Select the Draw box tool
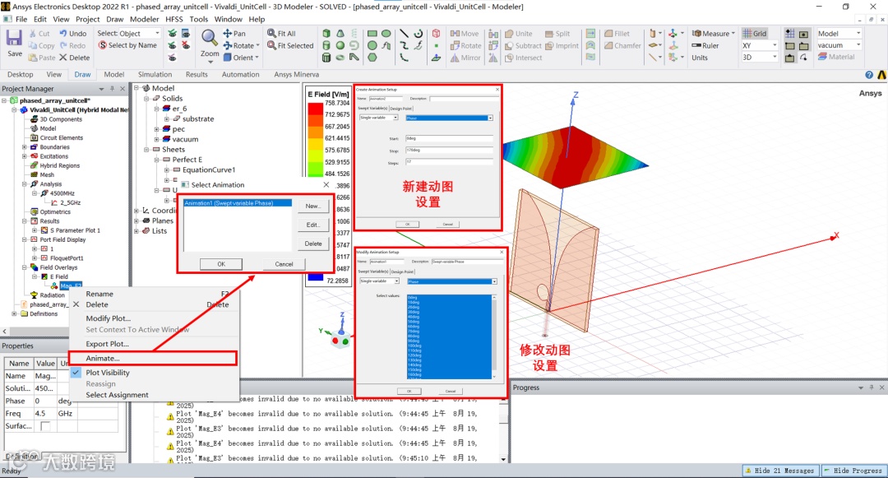Image resolution: width=888 pixels, height=478 pixels. coord(326,34)
